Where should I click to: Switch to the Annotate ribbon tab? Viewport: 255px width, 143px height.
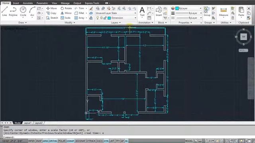tap(27, 3)
